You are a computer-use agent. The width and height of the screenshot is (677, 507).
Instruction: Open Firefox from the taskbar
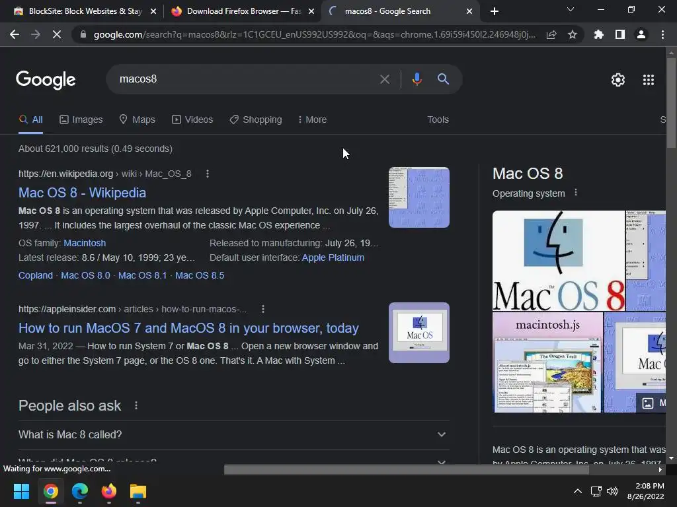pos(109,491)
